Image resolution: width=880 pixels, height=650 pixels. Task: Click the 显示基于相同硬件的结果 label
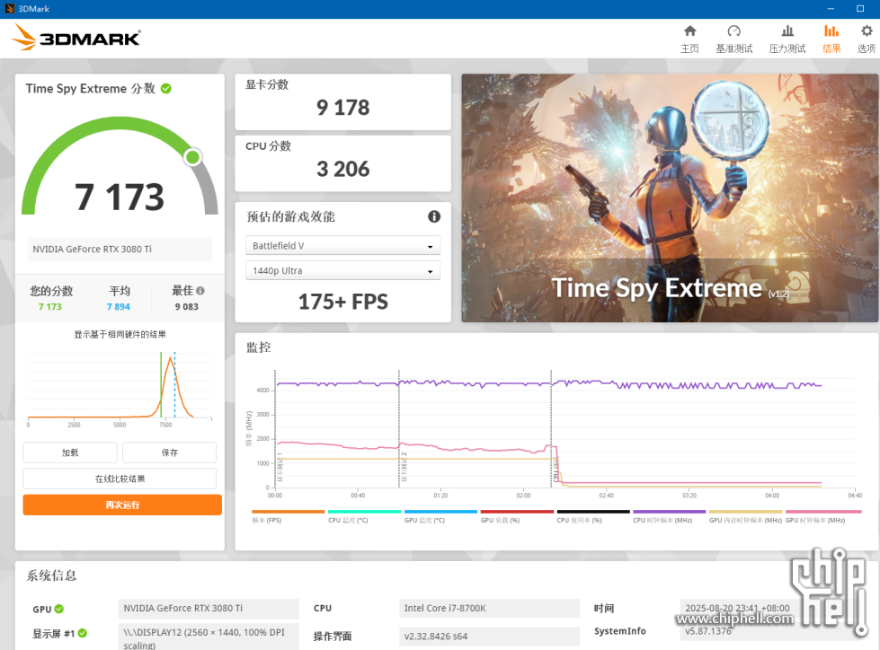[x=120, y=335]
